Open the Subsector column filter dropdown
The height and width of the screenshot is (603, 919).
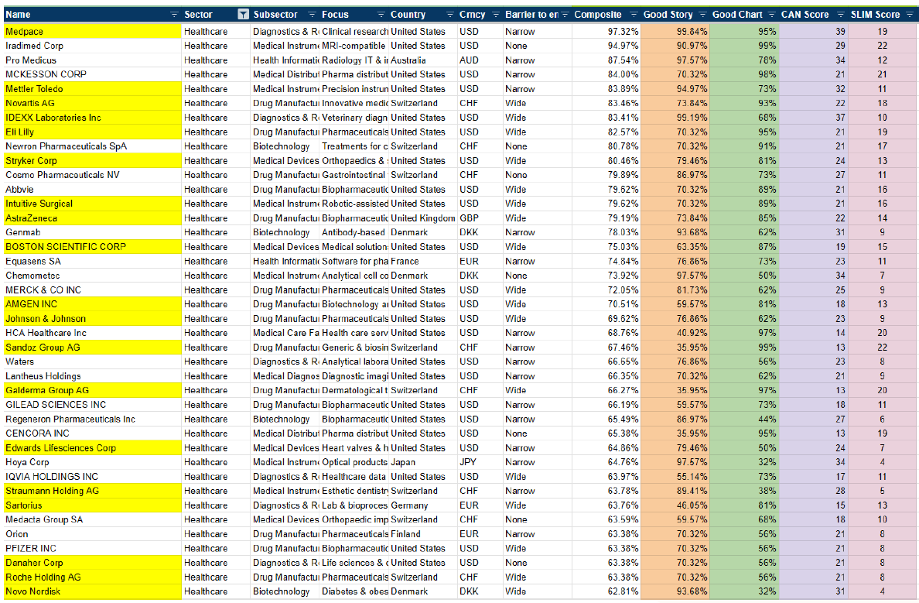click(312, 15)
